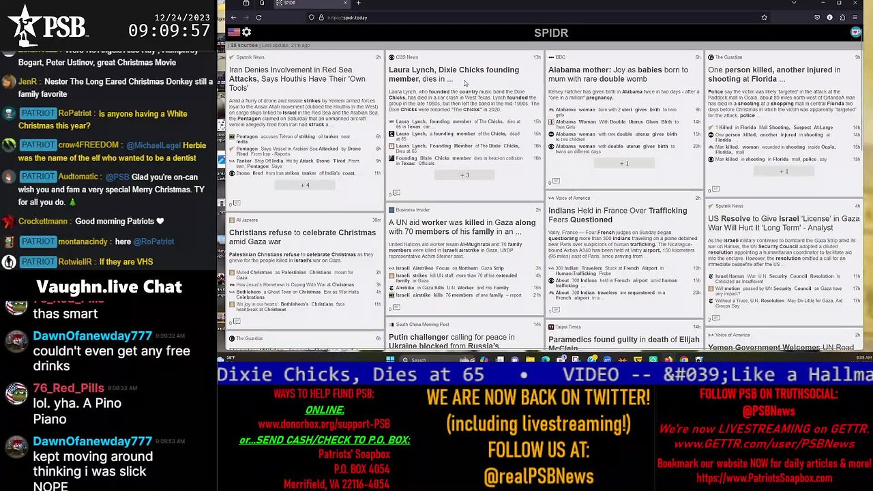This screenshot has width=873, height=491.
Task: Open related story Bethlehem a Ghost Town on Christmas Eve
Action: [297, 295]
